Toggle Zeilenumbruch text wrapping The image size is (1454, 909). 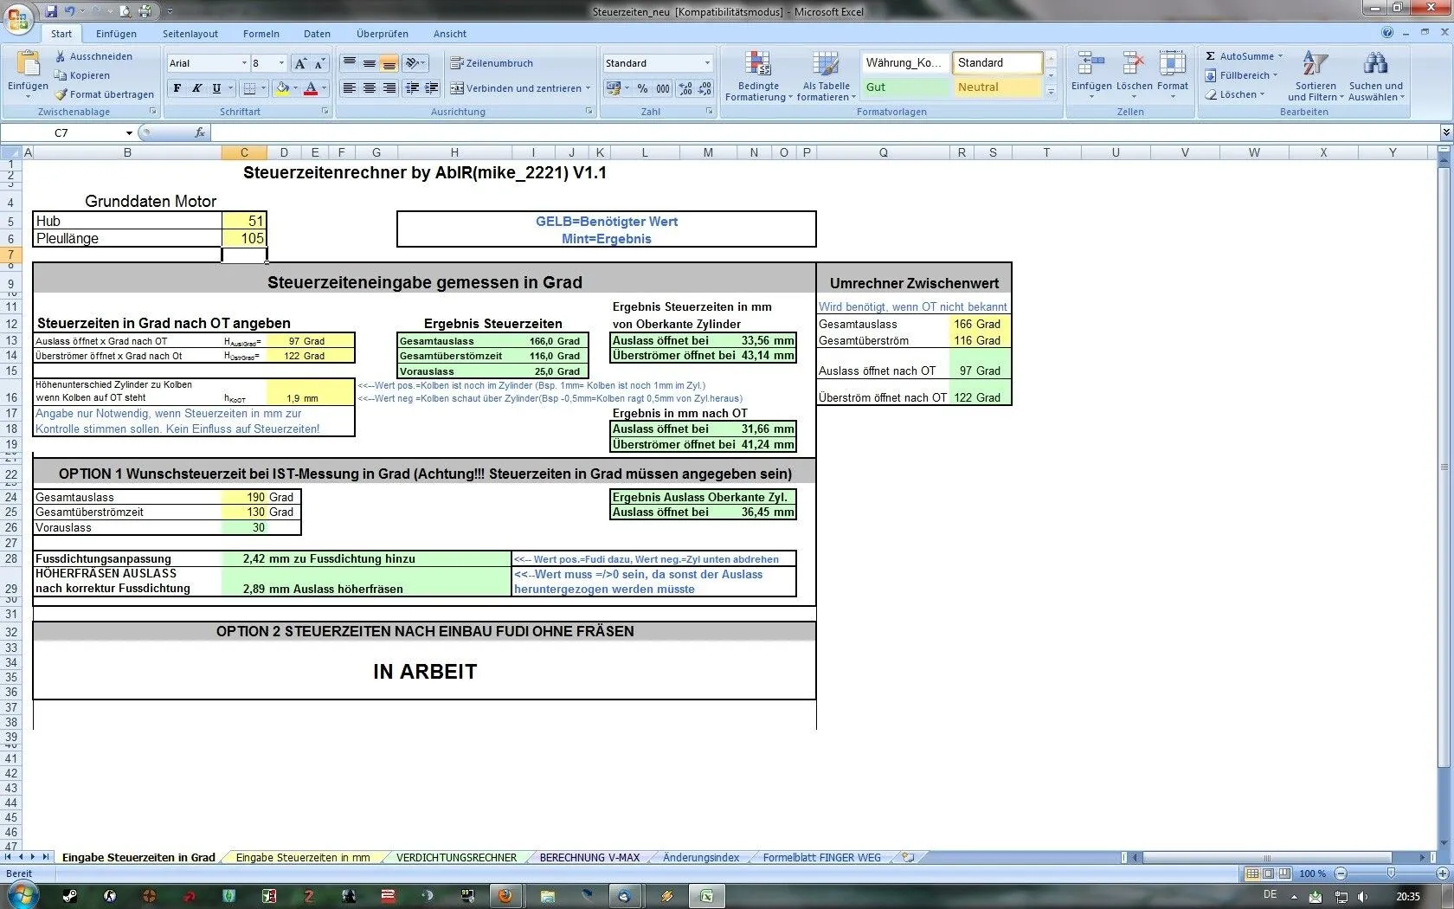492,63
